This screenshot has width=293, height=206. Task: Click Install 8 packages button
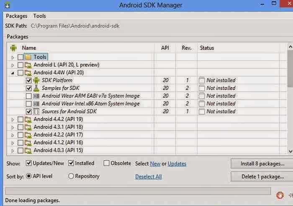point(262,163)
